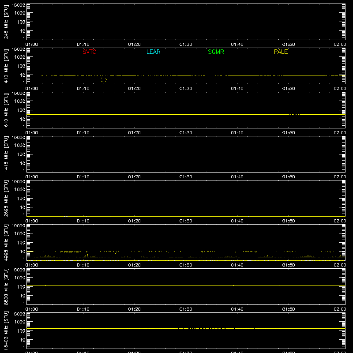
Task: Click 01:30 time label under 245 MHz panel
Action: (x=186, y=45)
